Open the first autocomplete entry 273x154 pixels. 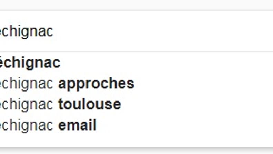tap(136, 62)
